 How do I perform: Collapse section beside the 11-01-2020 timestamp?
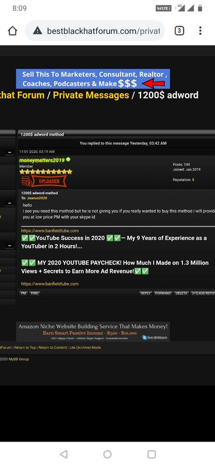pyautogui.click(x=9, y=152)
